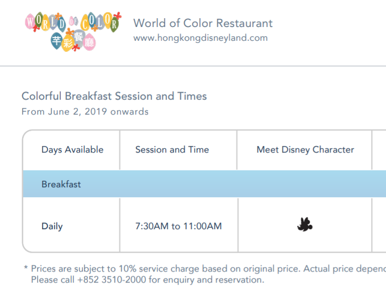Click the Session and Time column header
386x298 pixels.
pos(172,149)
